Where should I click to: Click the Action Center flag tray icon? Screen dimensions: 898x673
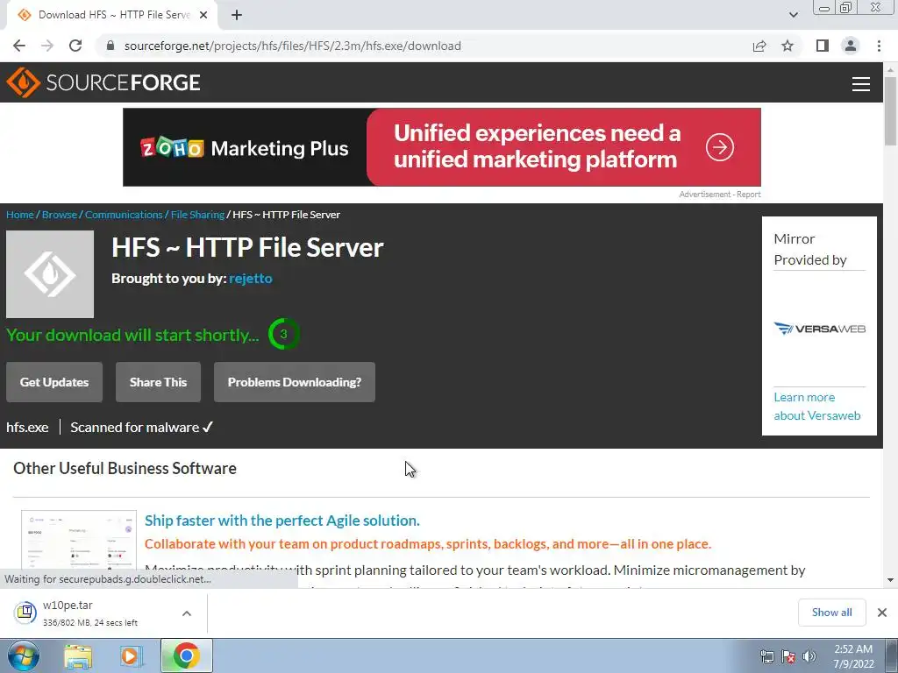[x=788, y=657]
